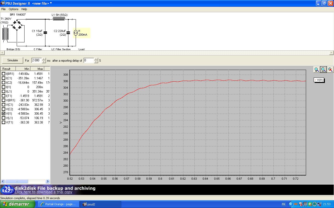The image size is (334, 208).
Task: Click the orange infinity tray icon
Action: pyautogui.click(x=296, y=204)
